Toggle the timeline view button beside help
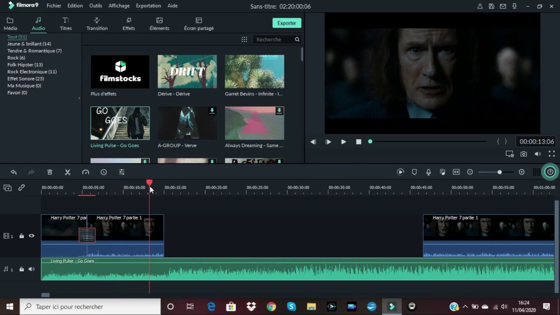This screenshot has height=315, width=560. [536, 172]
